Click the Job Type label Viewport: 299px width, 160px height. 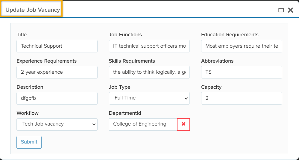click(119, 87)
